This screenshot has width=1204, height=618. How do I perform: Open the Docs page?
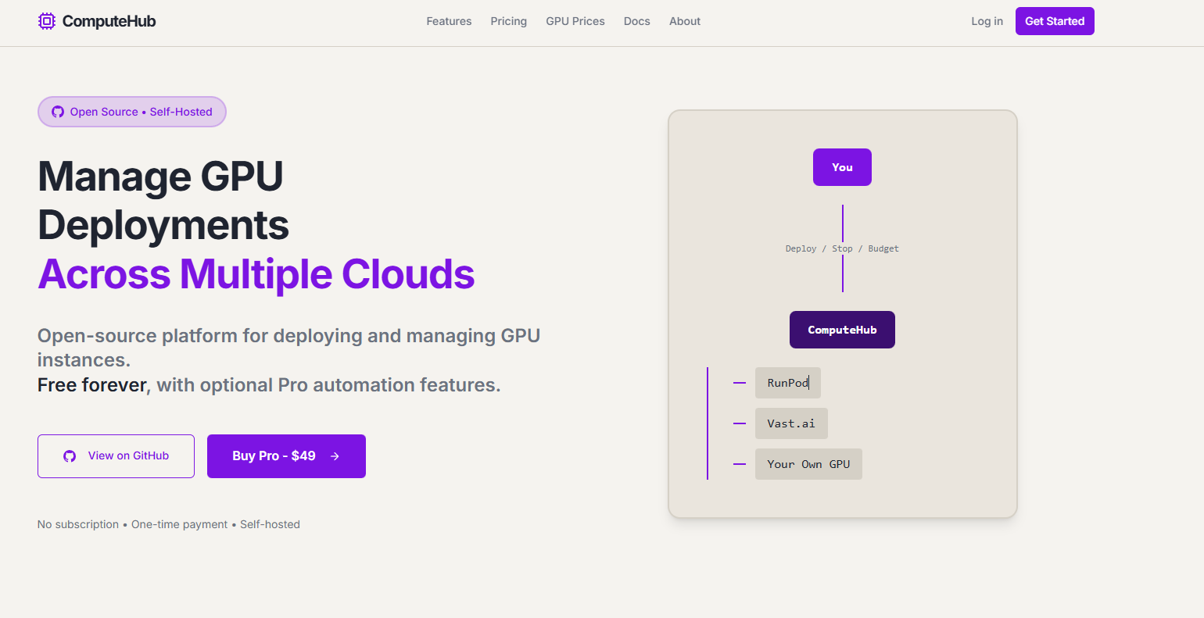pos(636,21)
